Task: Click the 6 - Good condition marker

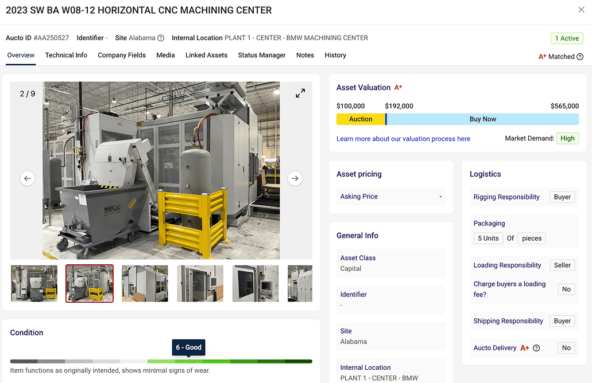Action: tap(188, 347)
